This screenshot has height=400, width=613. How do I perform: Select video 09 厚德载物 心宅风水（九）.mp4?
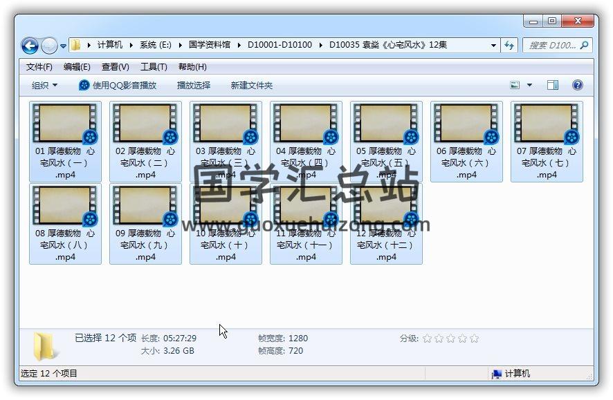click(145, 224)
